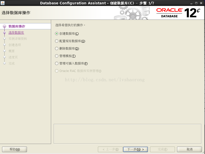Cancel the wizard with 取消 button

point(189,149)
